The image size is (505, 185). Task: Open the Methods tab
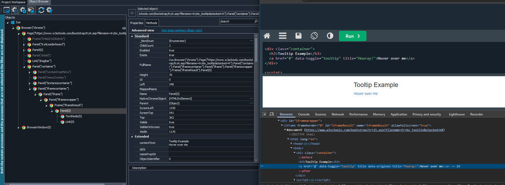(x=152, y=23)
